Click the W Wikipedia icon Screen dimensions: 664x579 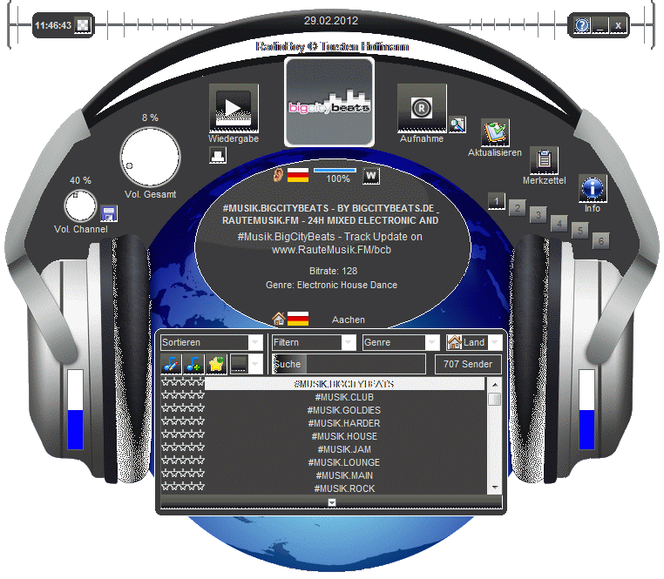371,176
